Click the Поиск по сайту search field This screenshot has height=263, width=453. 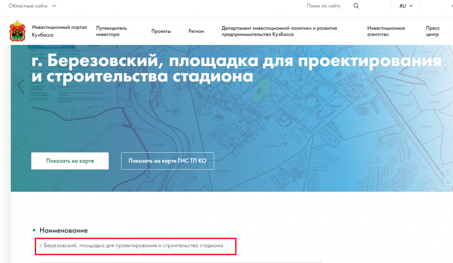323,6
